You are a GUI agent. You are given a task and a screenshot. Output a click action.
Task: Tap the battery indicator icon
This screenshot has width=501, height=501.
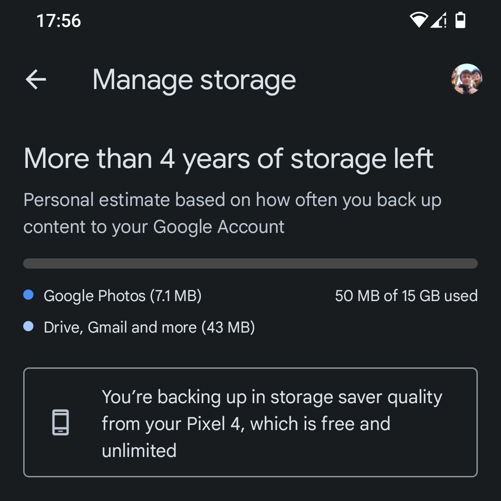point(461,20)
